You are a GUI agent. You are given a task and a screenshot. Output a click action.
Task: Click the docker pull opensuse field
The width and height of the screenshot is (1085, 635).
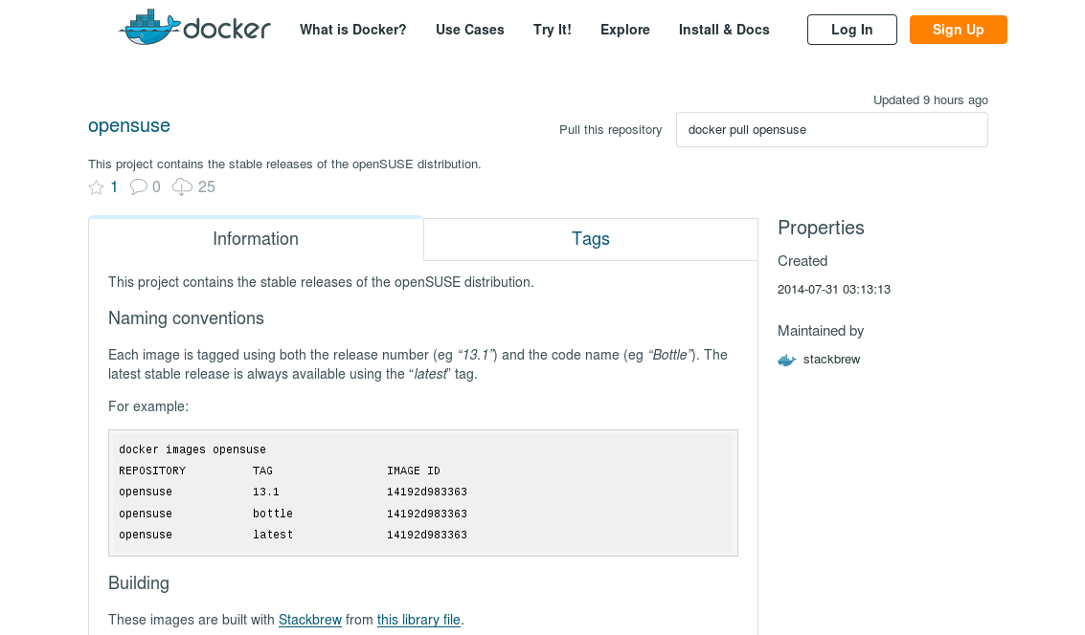pos(831,130)
